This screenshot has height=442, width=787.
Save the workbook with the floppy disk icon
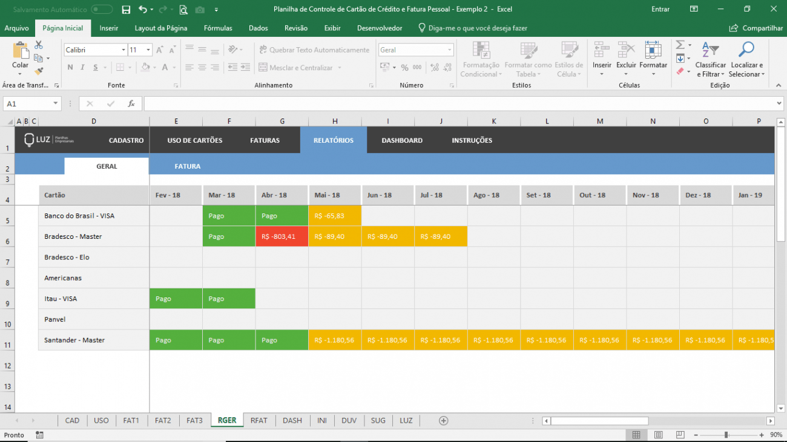click(x=126, y=10)
